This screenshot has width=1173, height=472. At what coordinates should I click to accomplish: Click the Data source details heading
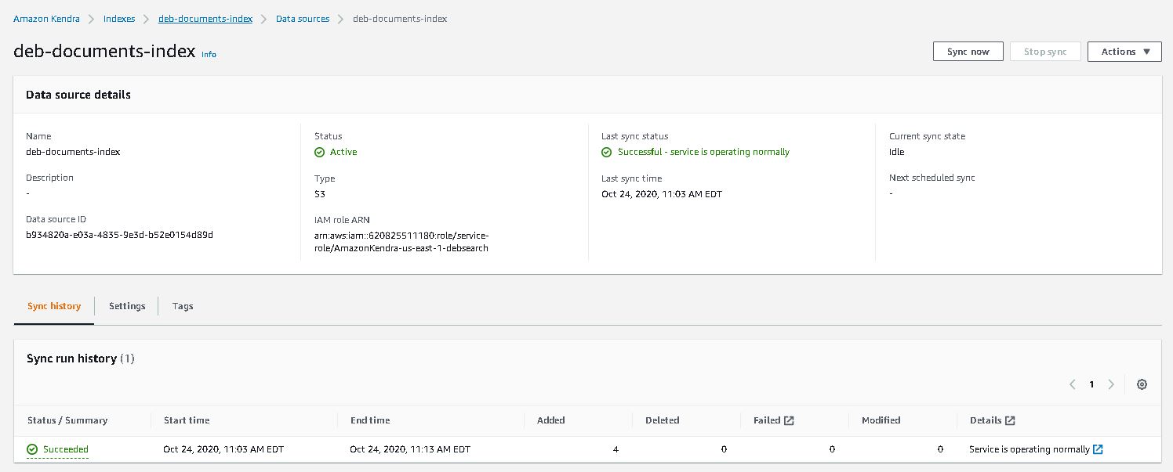[78, 95]
